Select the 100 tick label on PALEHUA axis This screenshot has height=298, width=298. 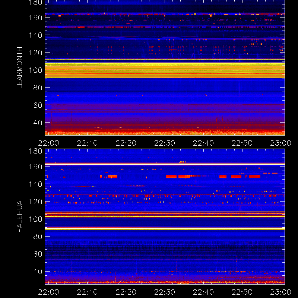point(35,219)
